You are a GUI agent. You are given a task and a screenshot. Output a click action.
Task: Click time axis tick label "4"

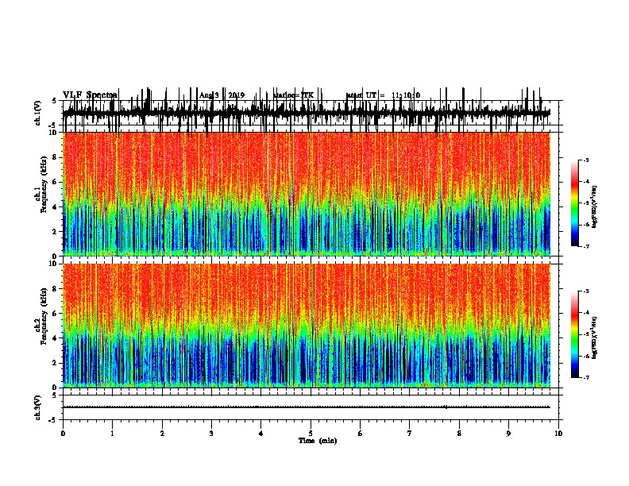[x=261, y=434]
